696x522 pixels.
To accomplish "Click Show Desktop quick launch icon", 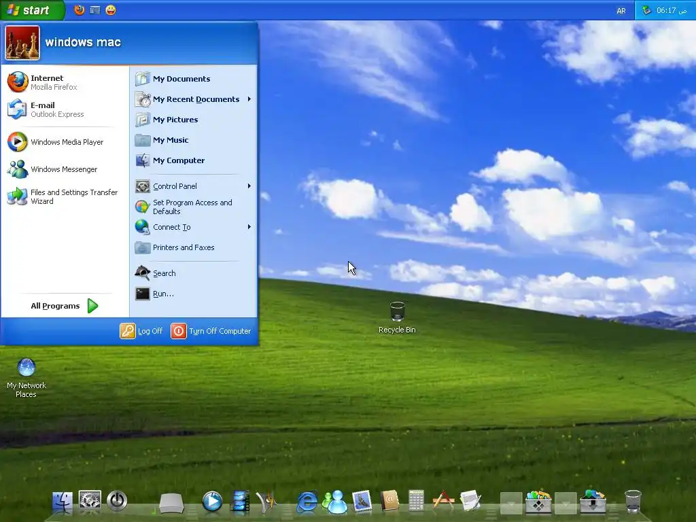I will 95,10.
